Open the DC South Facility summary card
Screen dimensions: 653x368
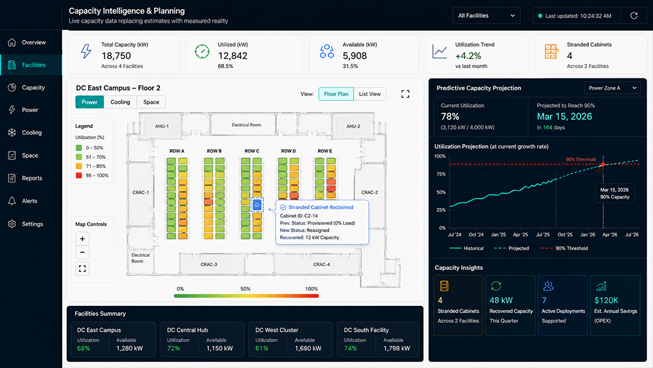[x=378, y=339]
